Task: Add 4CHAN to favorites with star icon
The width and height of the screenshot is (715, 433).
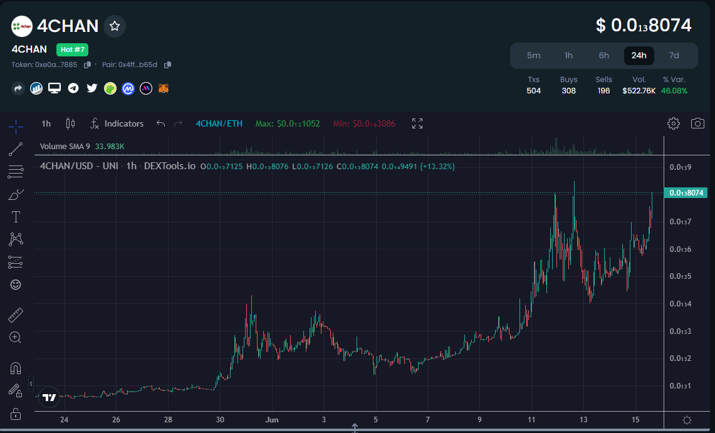Action: point(115,26)
